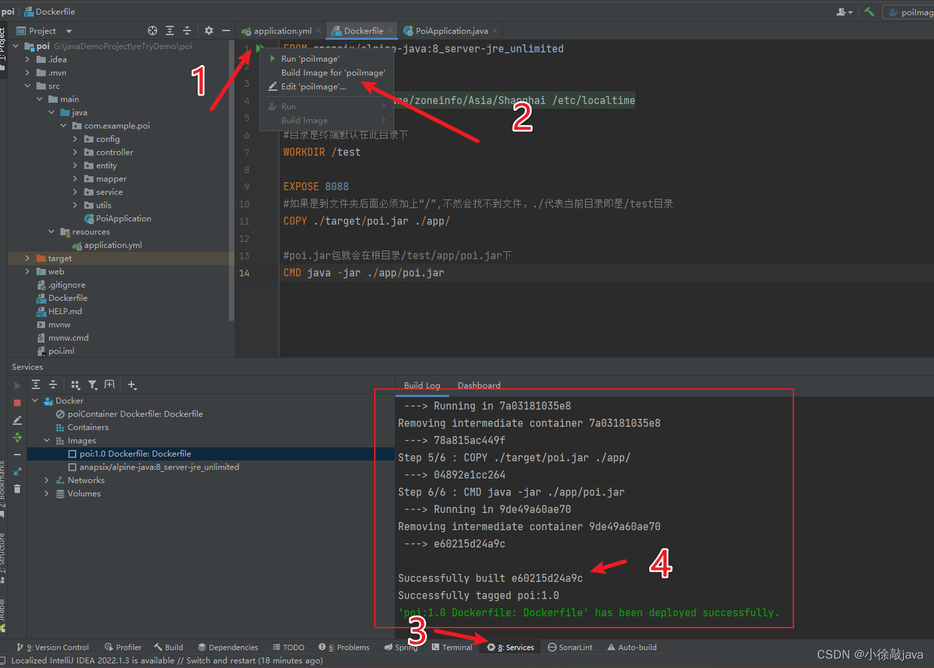Collapse the com.example.poi package
Image resolution: width=934 pixels, height=668 pixels.
pyautogui.click(x=64, y=126)
